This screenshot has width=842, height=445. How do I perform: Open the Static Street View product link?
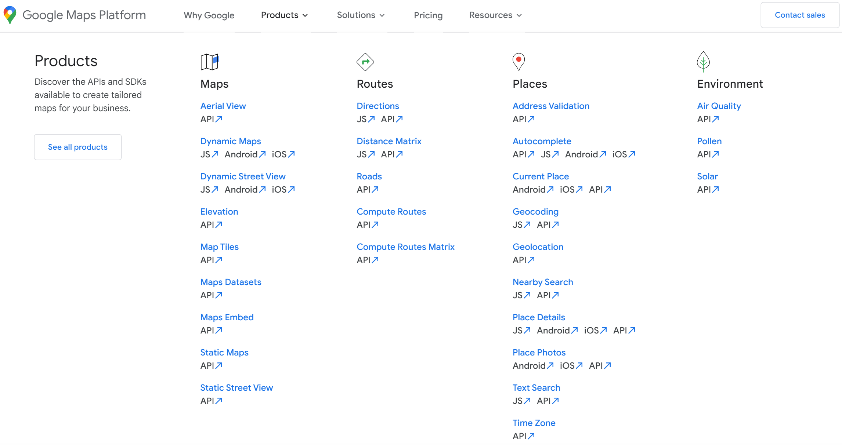(x=237, y=388)
